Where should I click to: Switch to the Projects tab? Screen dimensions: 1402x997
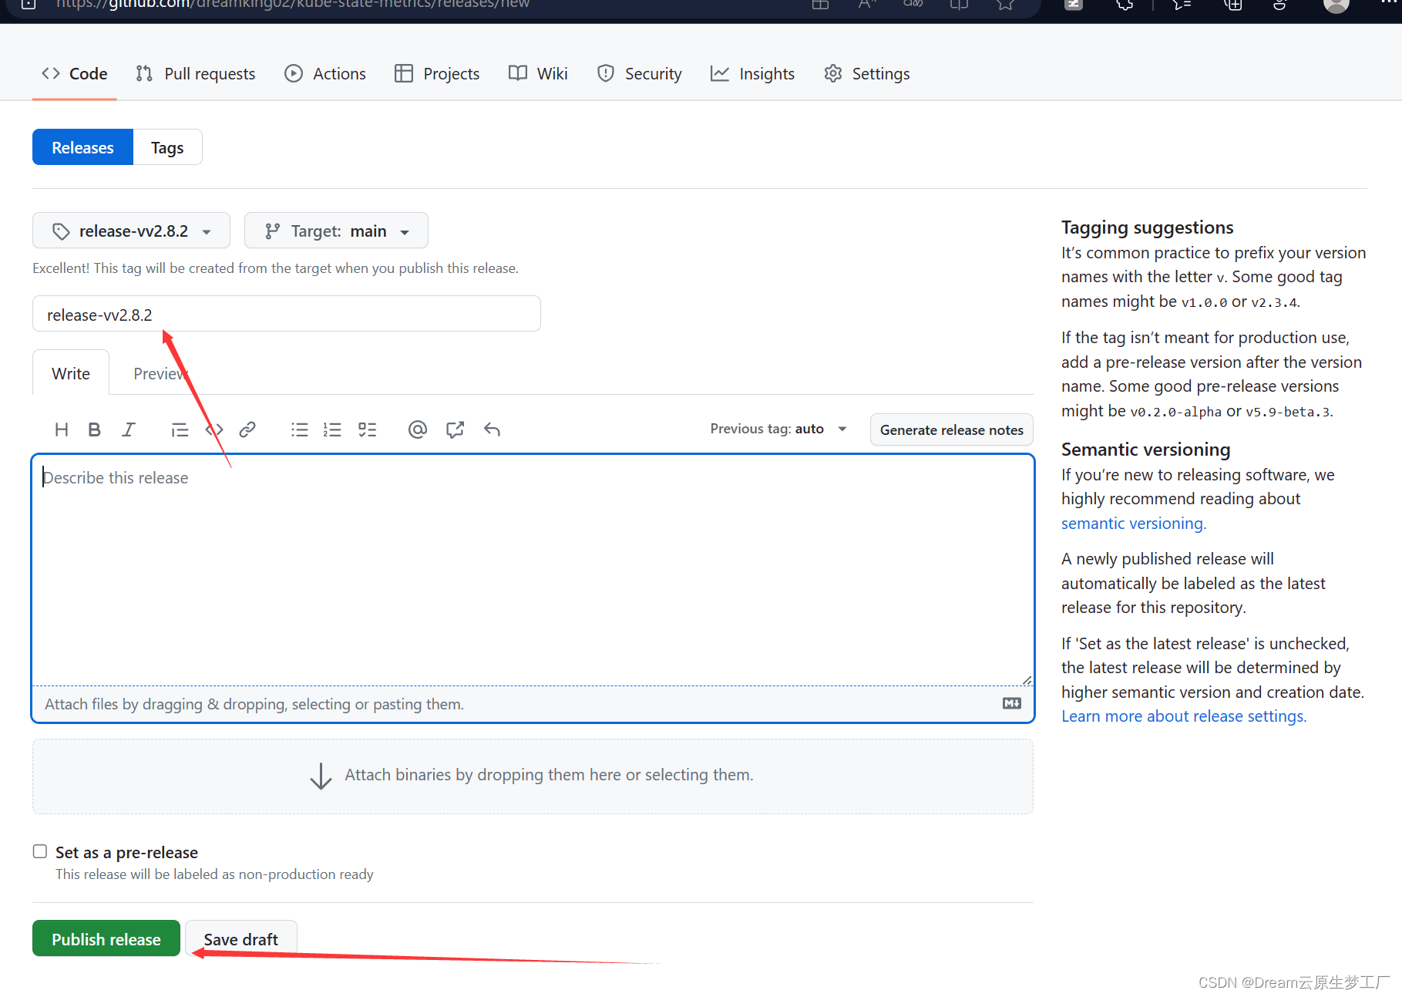pos(437,73)
